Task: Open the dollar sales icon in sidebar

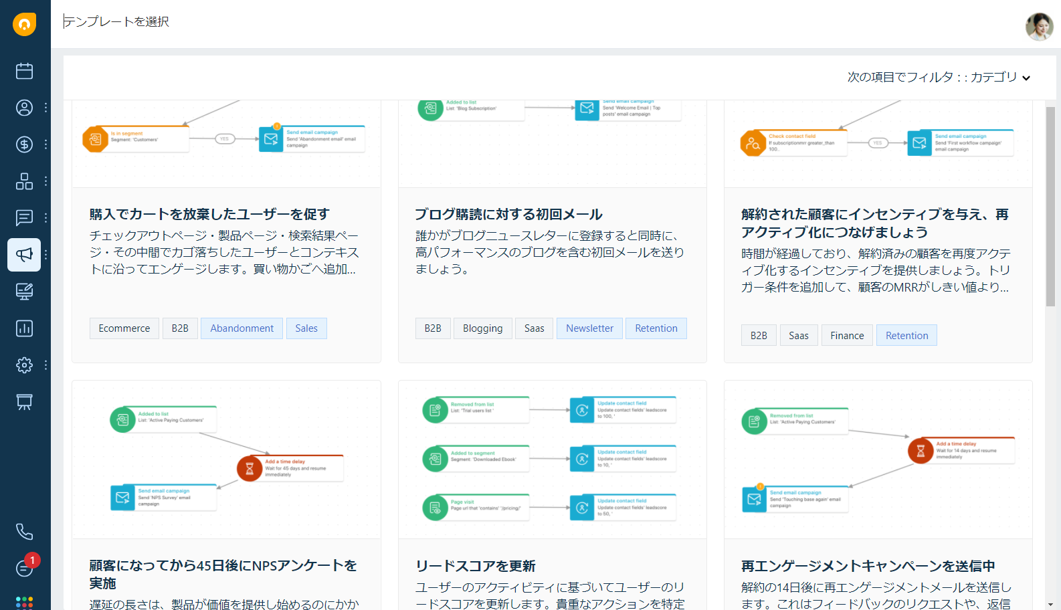Action: (25, 144)
